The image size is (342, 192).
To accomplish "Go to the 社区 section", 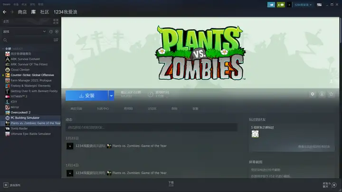I will [45, 12].
